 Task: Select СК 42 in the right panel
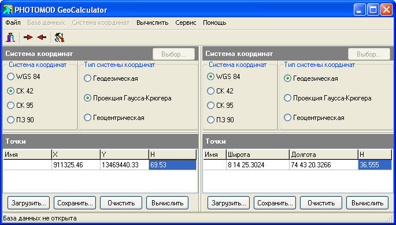[220, 91]
